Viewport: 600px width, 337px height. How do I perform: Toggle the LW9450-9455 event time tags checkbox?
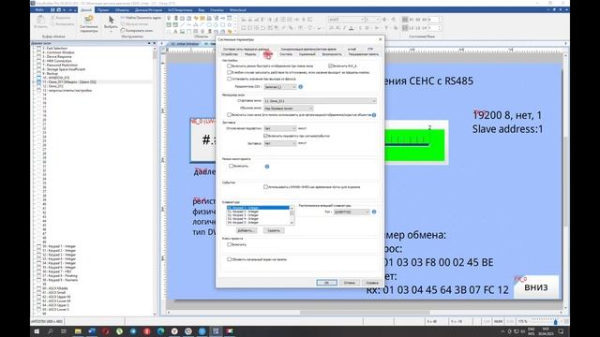[x=265, y=187]
